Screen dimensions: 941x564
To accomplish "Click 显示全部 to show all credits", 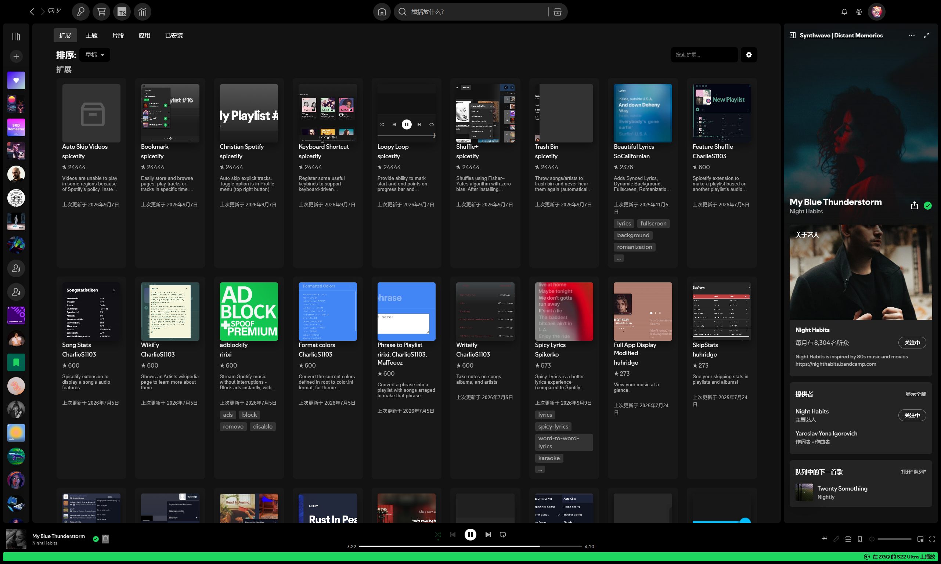I will click(x=916, y=394).
